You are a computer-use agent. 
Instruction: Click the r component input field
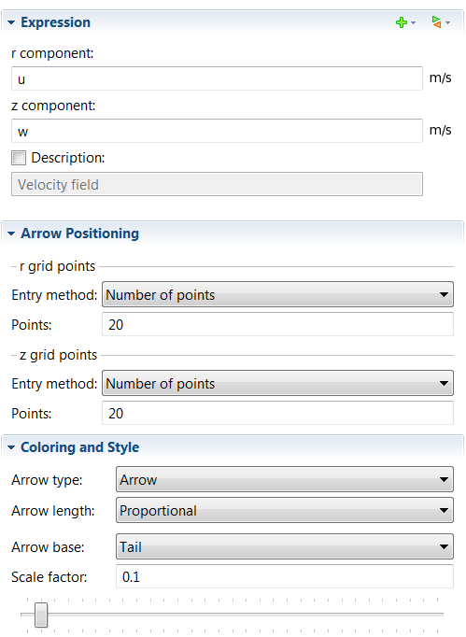tap(217, 78)
